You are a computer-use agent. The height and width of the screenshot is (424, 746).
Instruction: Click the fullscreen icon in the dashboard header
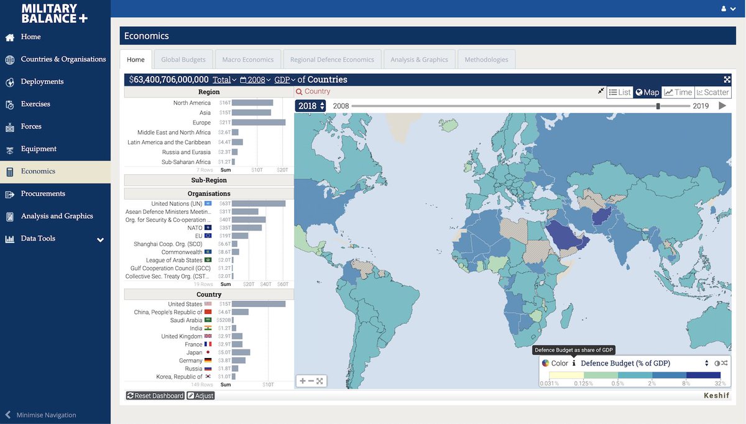coord(727,80)
